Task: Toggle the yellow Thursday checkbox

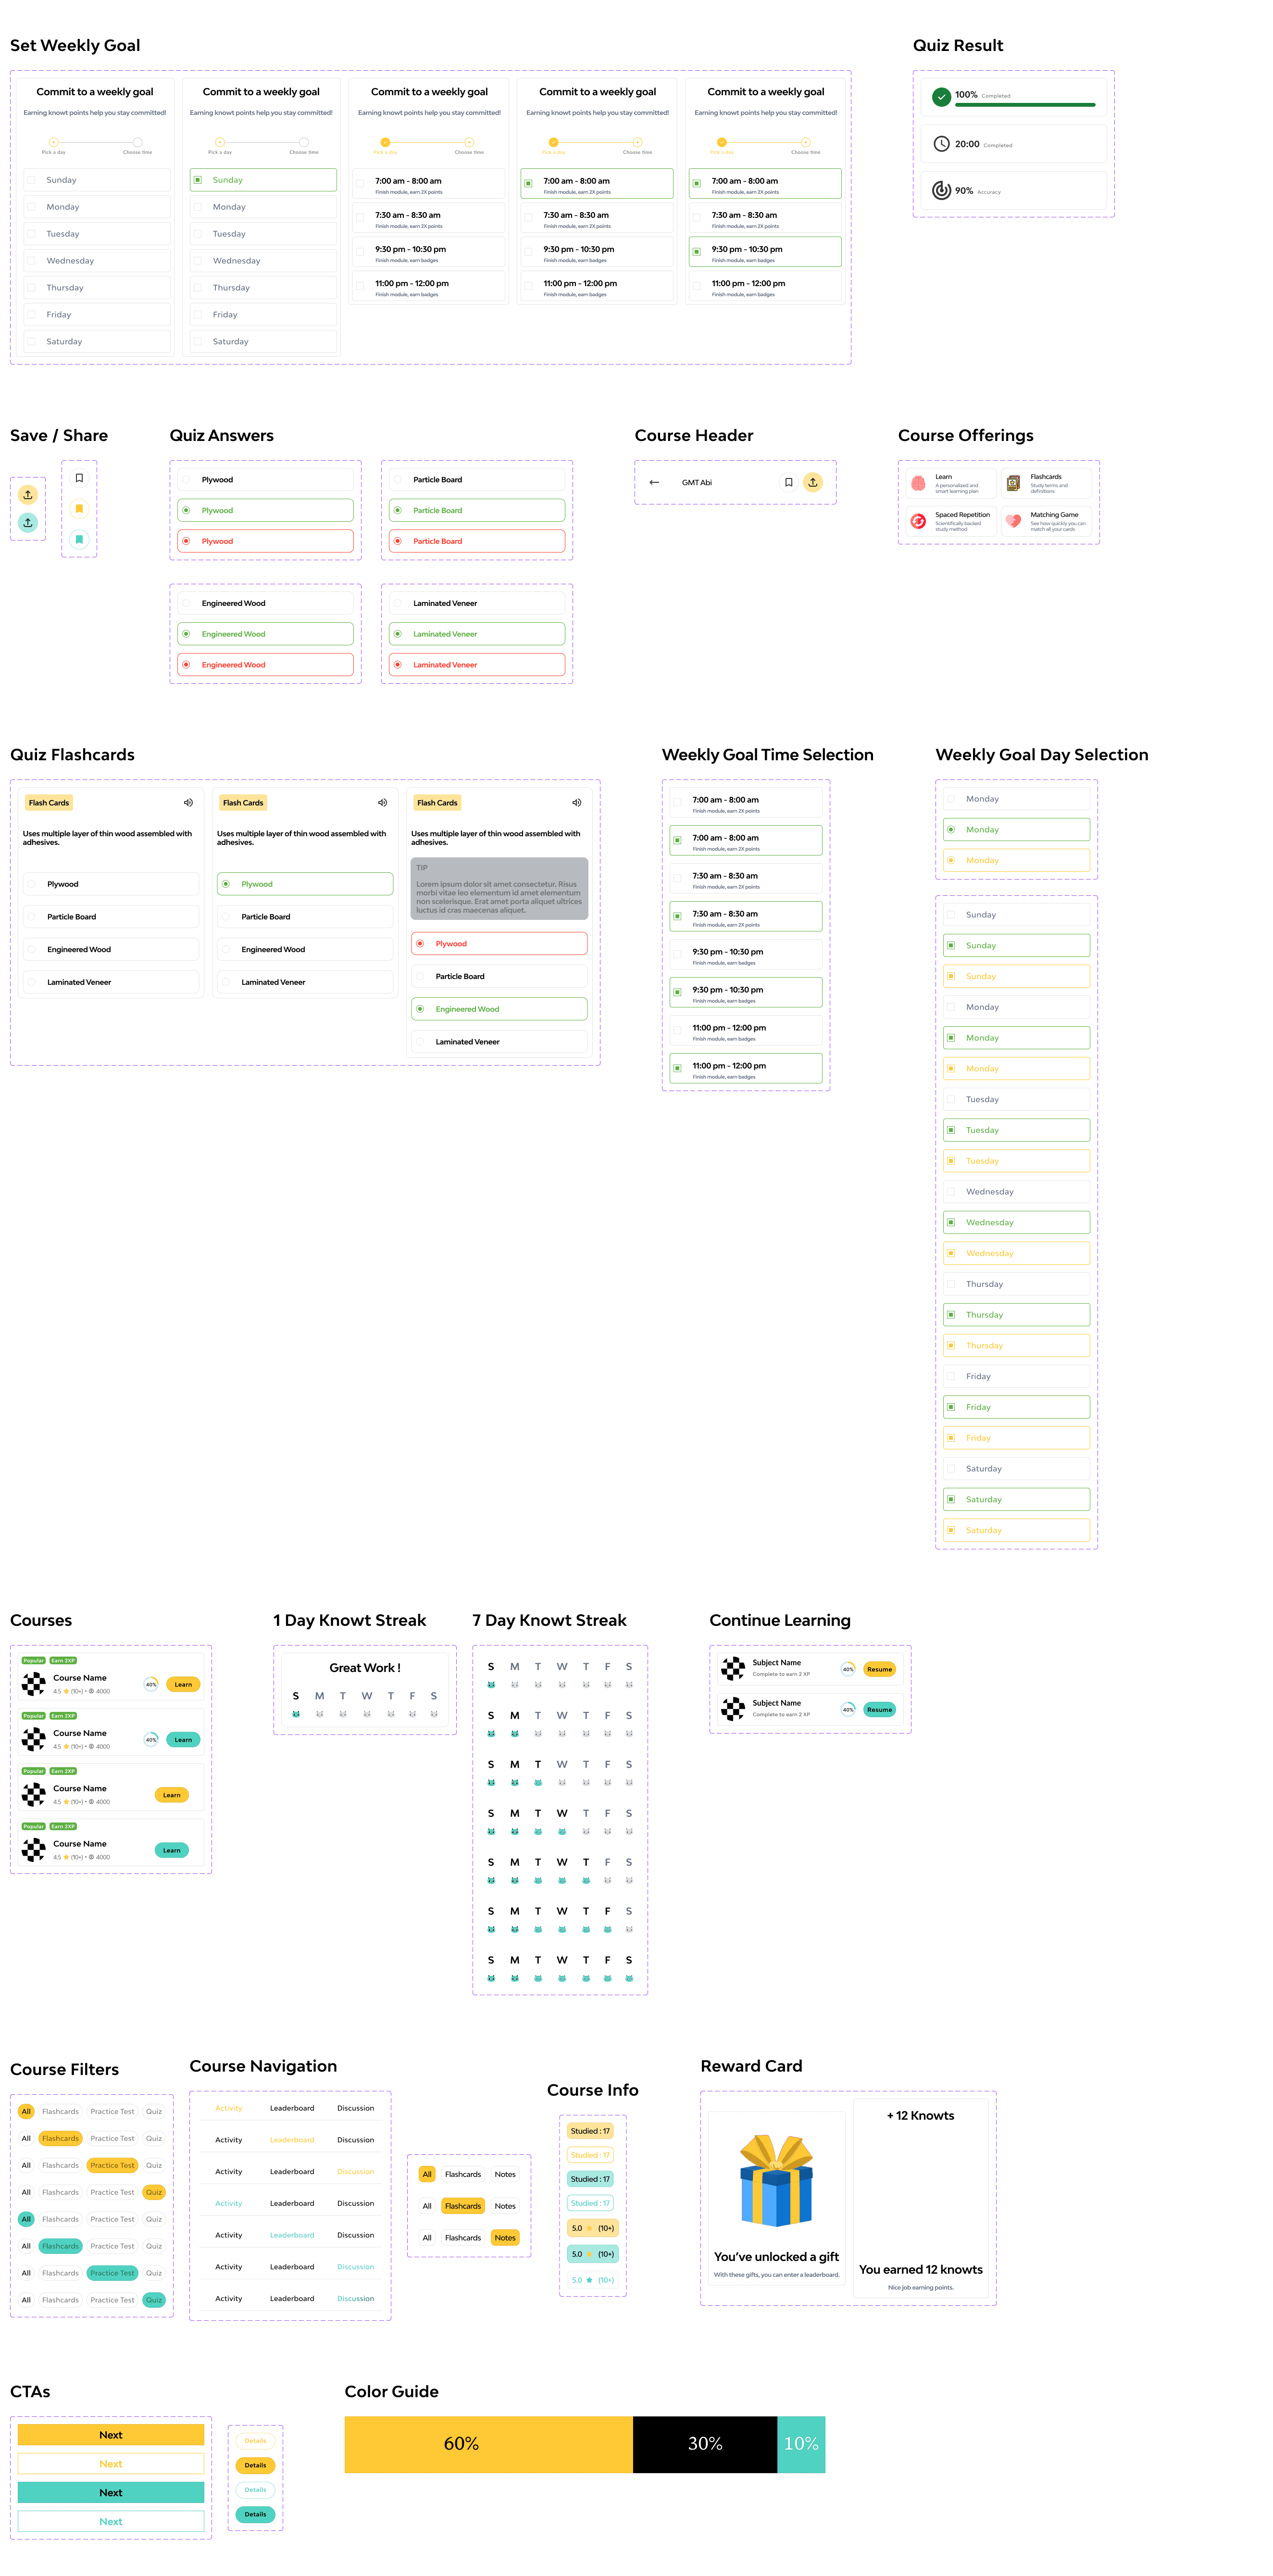Action: coord(951,1345)
